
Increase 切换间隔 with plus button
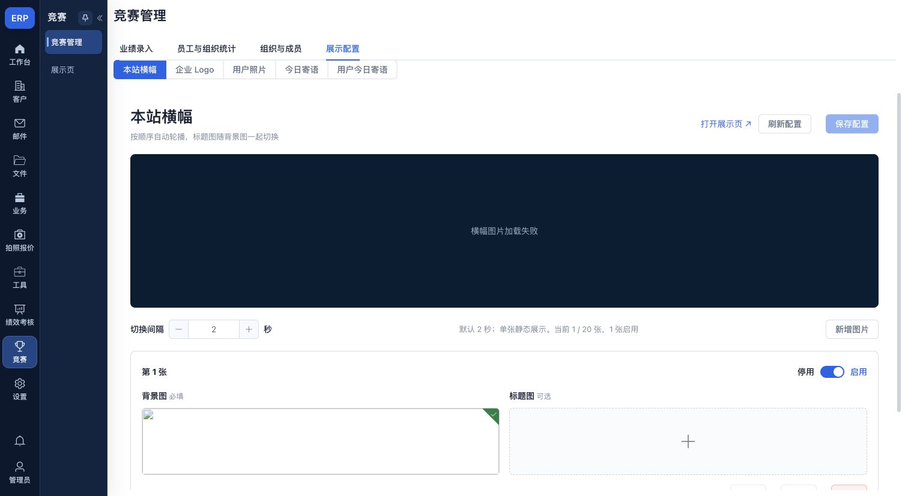coord(249,329)
